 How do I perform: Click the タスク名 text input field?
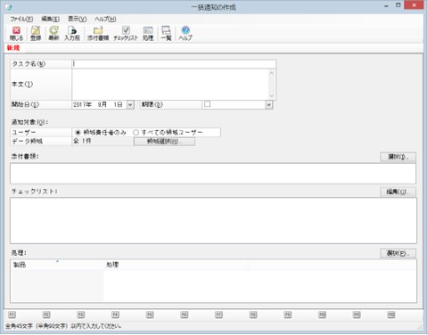(174, 64)
